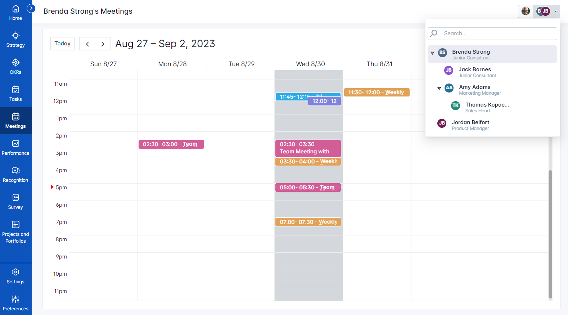Collapse Brenda Strong's team tree
Screen dimensions: 568x315
pyautogui.click(x=432, y=53)
